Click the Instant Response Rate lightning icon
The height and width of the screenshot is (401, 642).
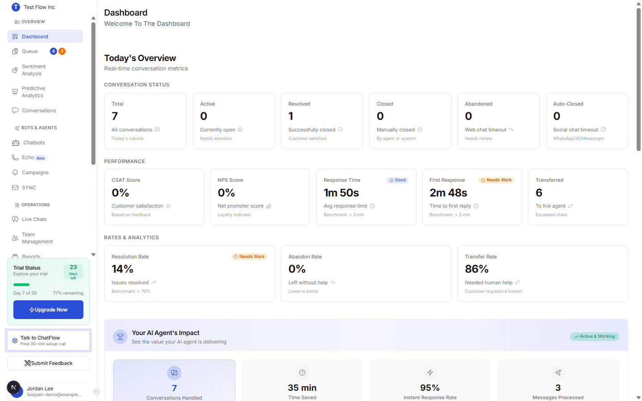430,372
